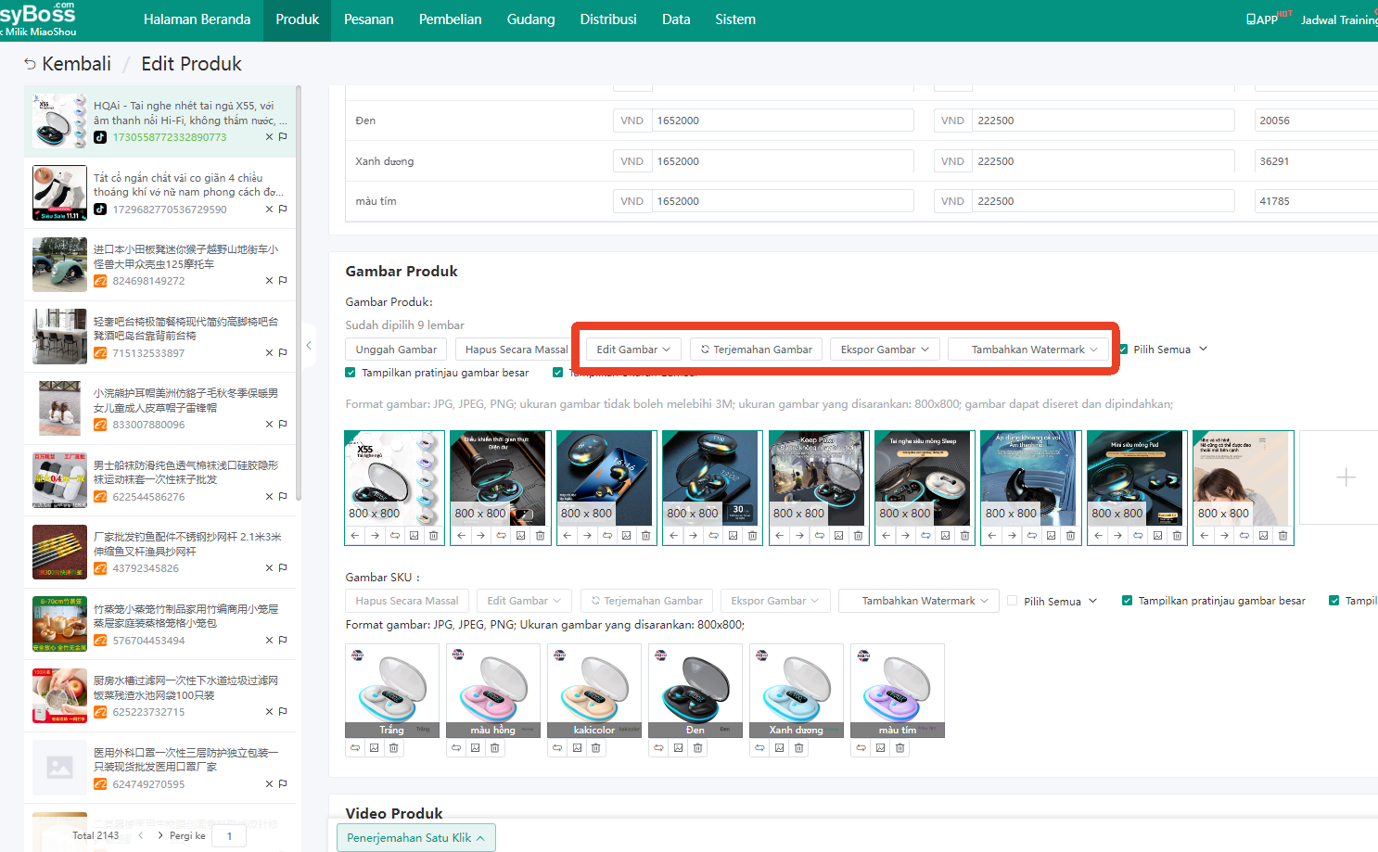1378x852 pixels.
Task: Collapse the left product sidebar
Action: pos(309,346)
